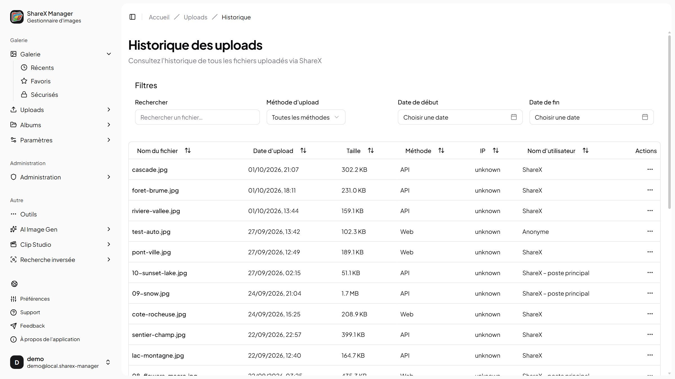The image size is (675, 379).
Task: Sort table by Taille arrows
Action: coord(371,151)
